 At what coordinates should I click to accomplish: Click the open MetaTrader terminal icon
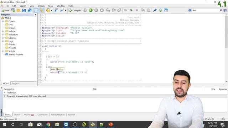(13, 10)
